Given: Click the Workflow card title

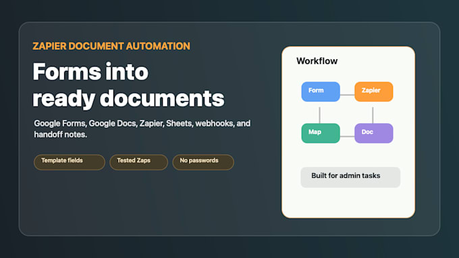Looking at the screenshot, I should (317, 61).
